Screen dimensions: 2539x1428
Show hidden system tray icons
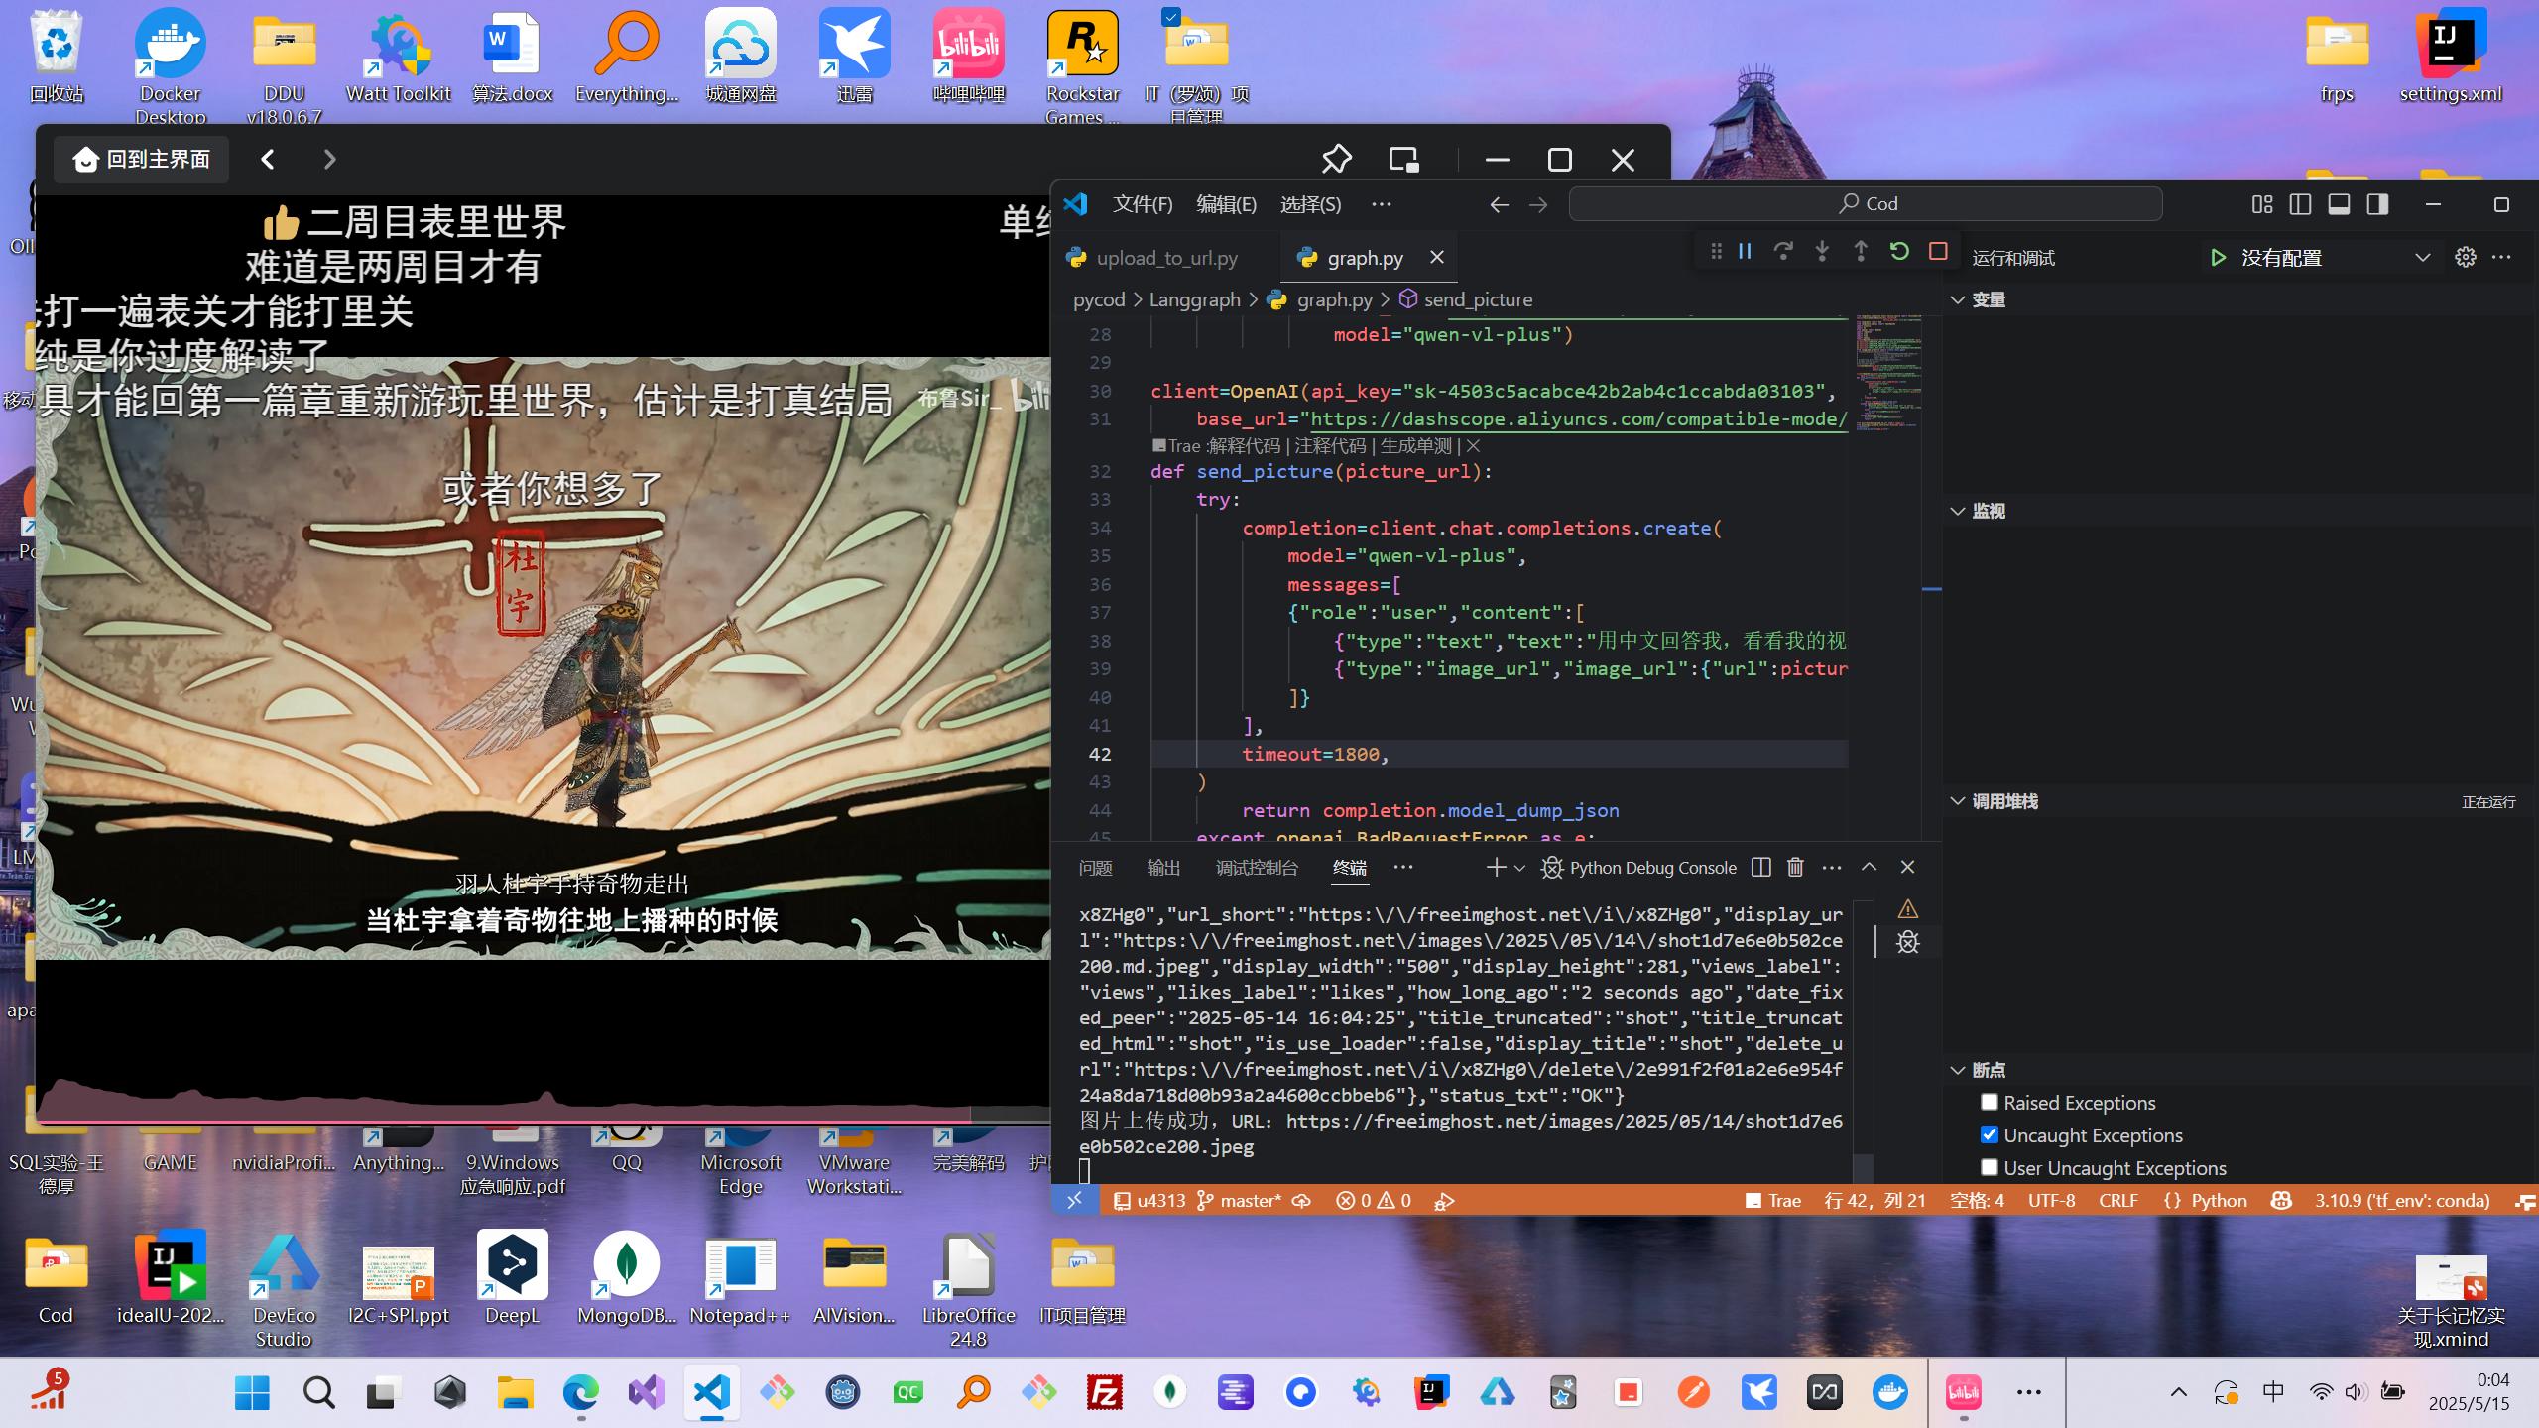coord(2178,1392)
